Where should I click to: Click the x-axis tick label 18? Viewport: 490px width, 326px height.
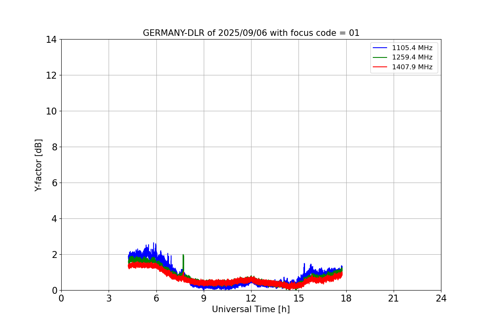click(346, 298)
